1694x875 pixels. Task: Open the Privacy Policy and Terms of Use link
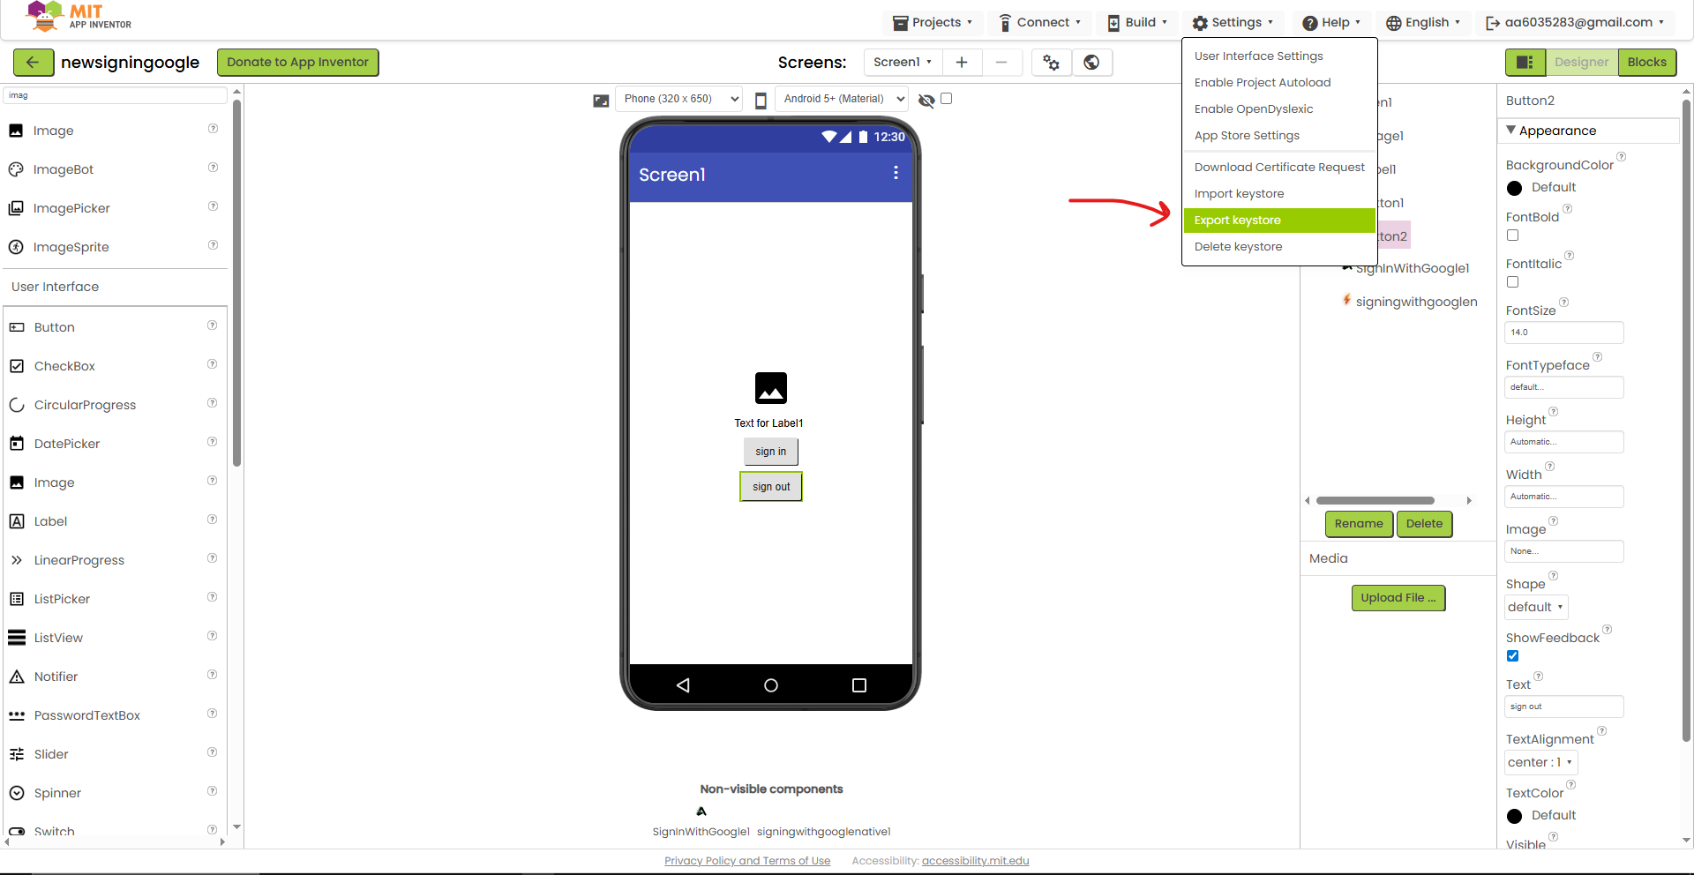click(x=747, y=861)
